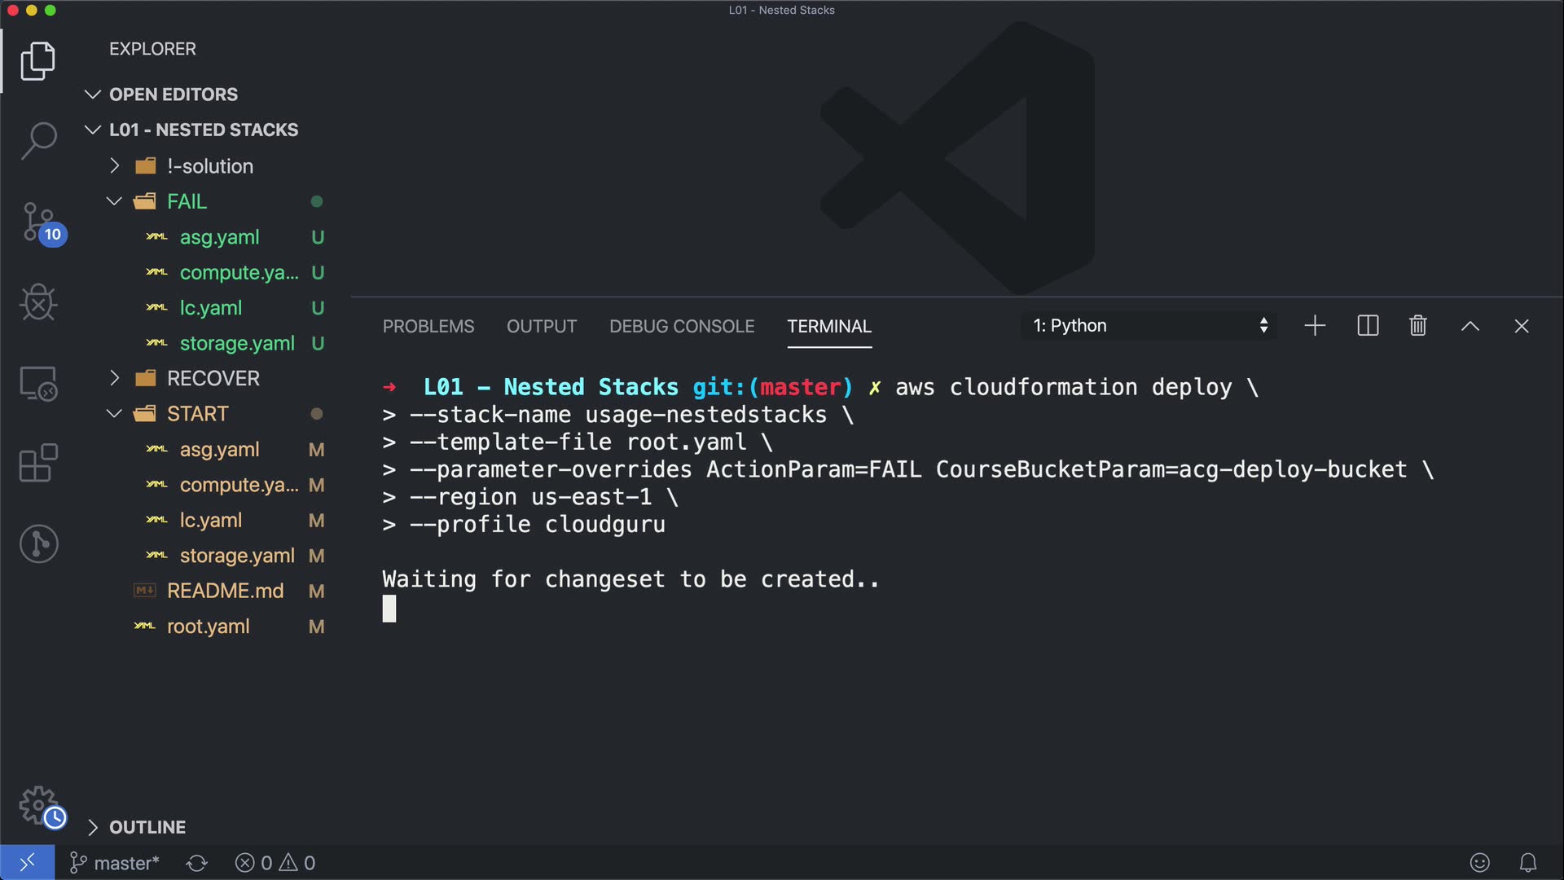The height and width of the screenshot is (880, 1564).
Task: Switch to the PROBLEMS tab
Action: (428, 326)
